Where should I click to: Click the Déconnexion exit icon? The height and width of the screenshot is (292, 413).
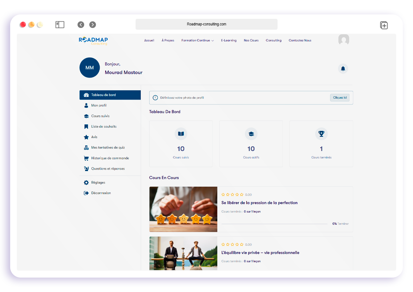click(x=86, y=193)
